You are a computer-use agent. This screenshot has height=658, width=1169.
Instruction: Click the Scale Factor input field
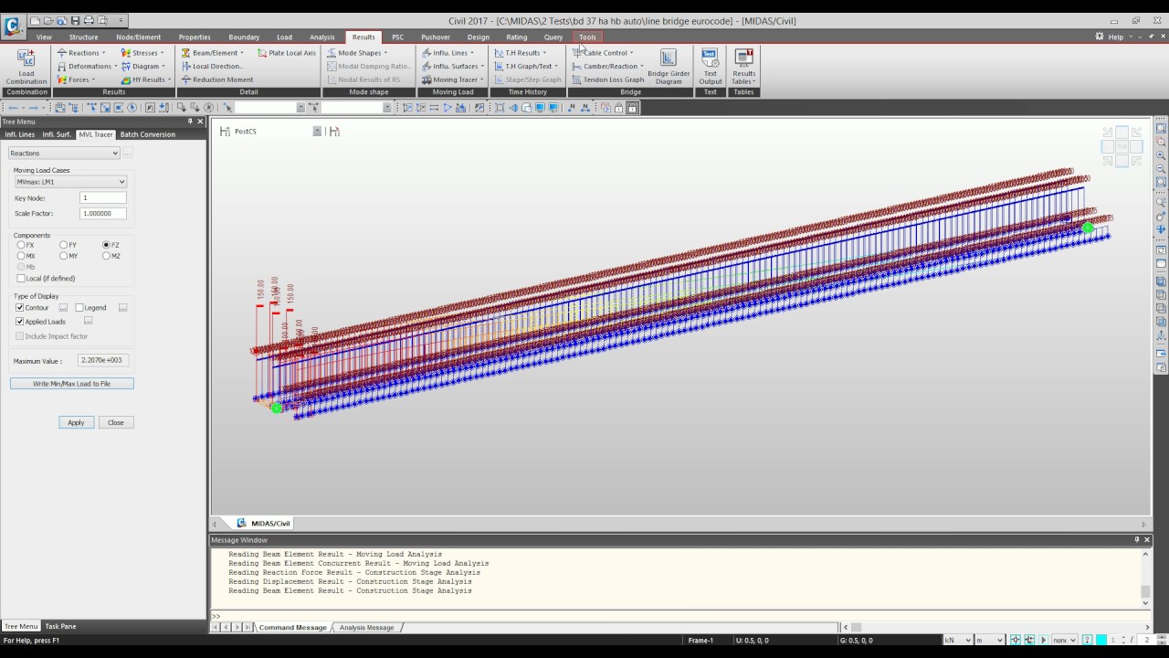102,213
